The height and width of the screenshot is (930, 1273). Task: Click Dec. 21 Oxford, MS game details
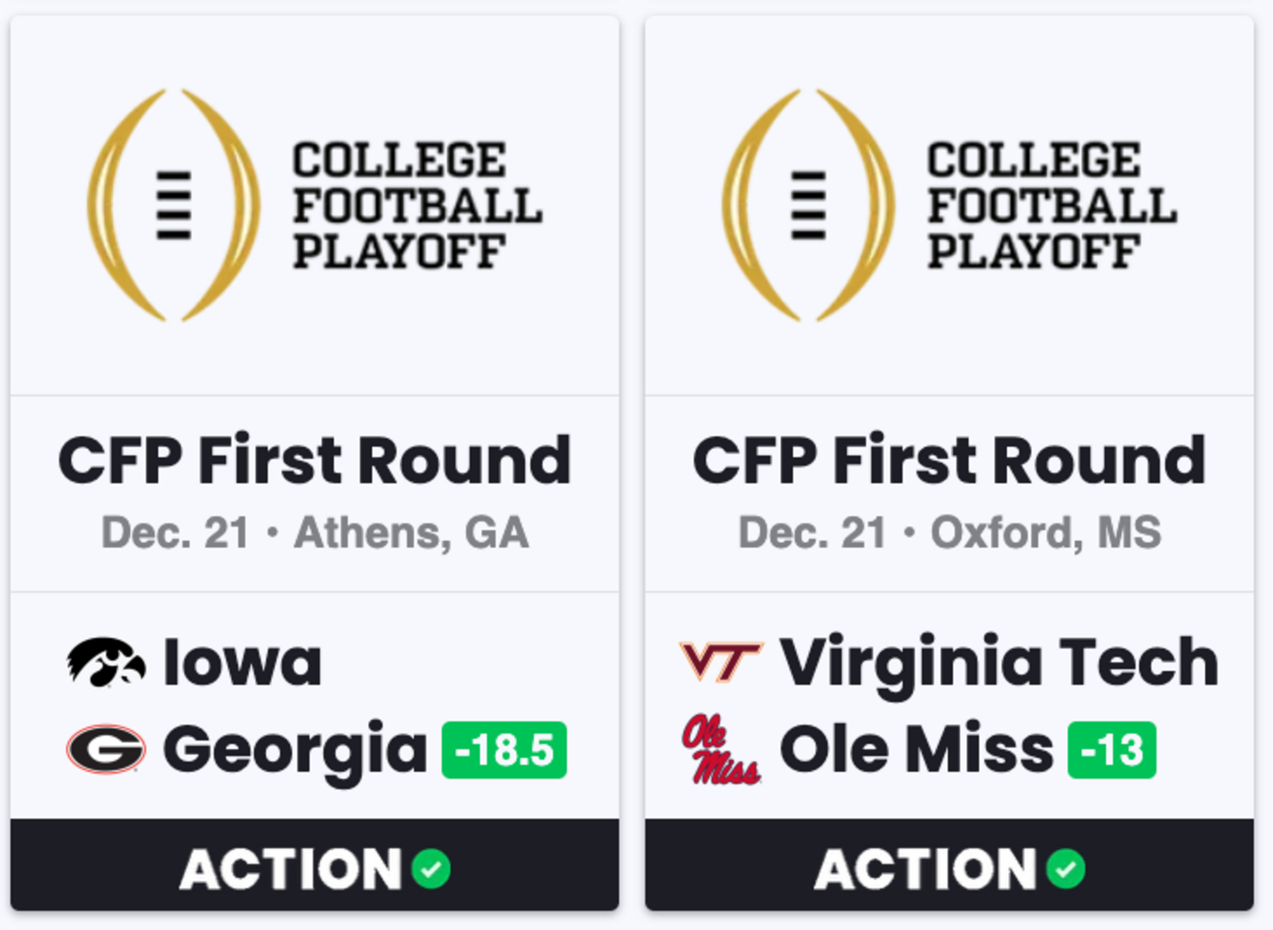pyautogui.click(x=950, y=532)
